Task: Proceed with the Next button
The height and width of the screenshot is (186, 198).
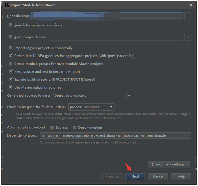Action: (x=135, y=176)
